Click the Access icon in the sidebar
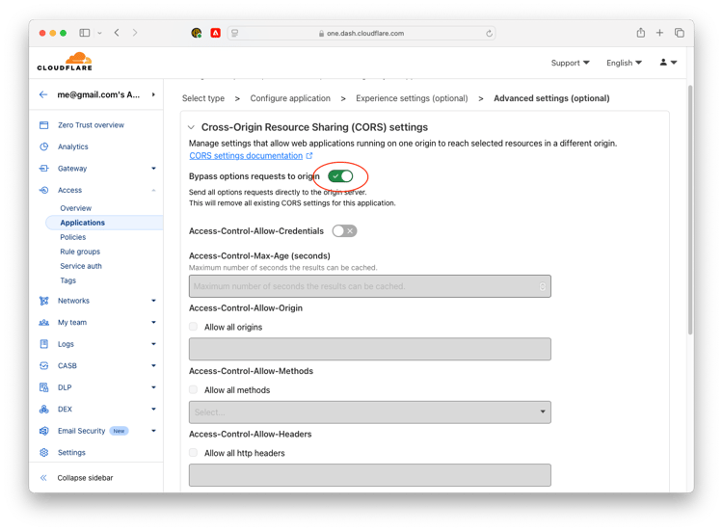Image resolution: width=723 pixels, height=531 pixels. tap(43, 190)
